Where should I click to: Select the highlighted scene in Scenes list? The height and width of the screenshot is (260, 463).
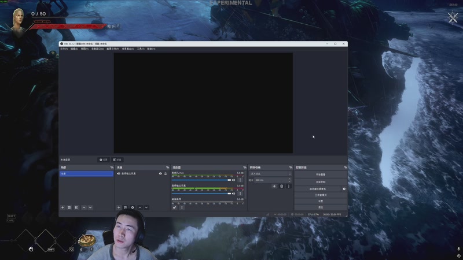[86, 174]
